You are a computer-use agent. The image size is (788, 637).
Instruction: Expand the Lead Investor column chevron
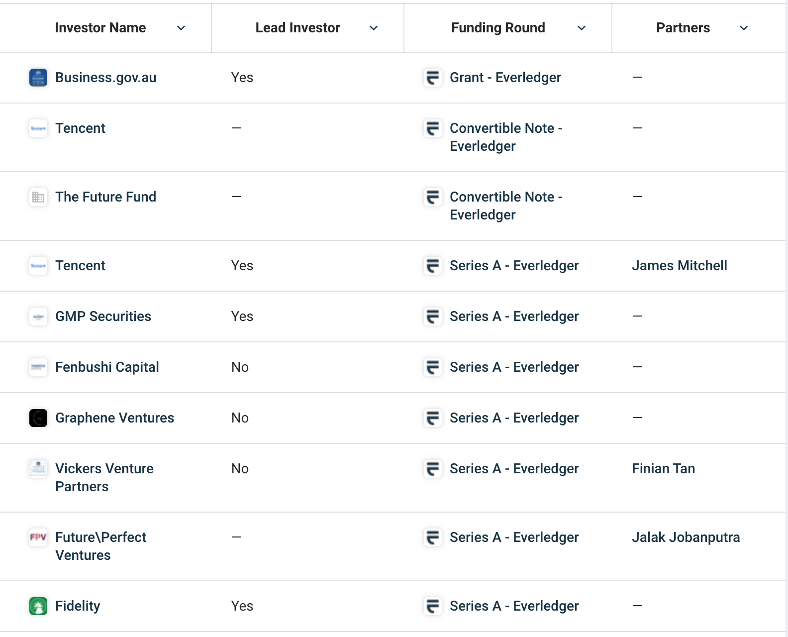point(374,28)
